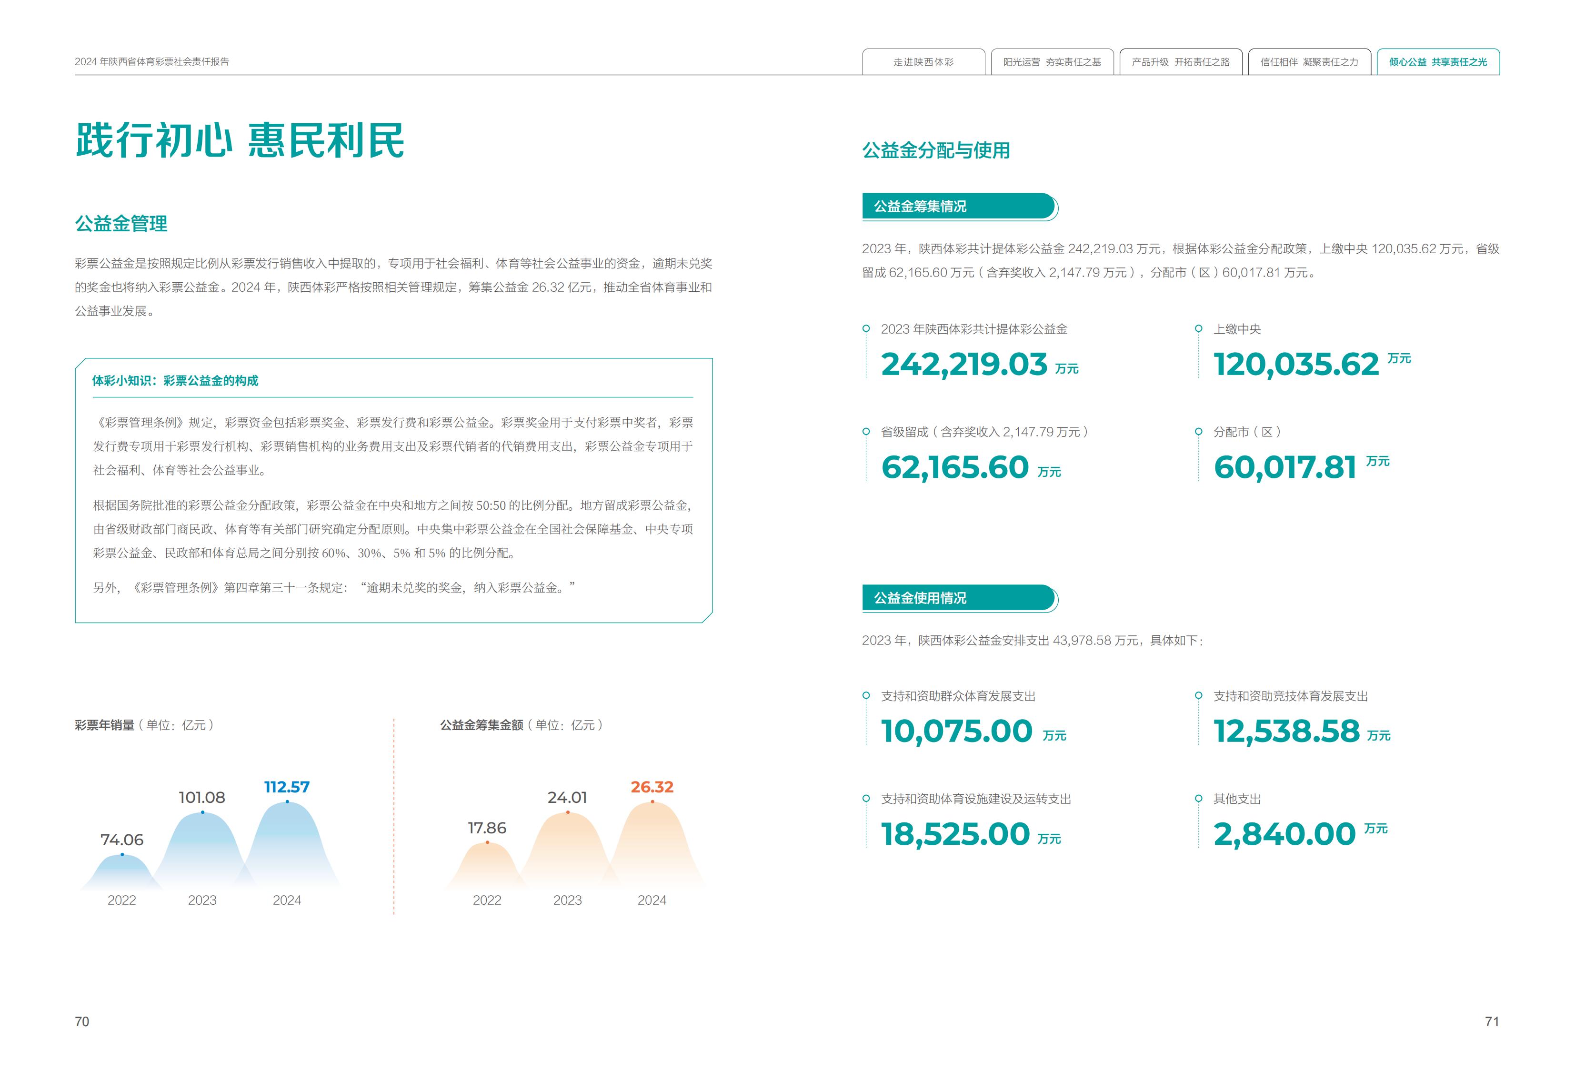The width and height of the screenshot is (1575, 1068).
Task: Click 支持和资助竞技体育发展支出 label
Action: [1290, 696]
